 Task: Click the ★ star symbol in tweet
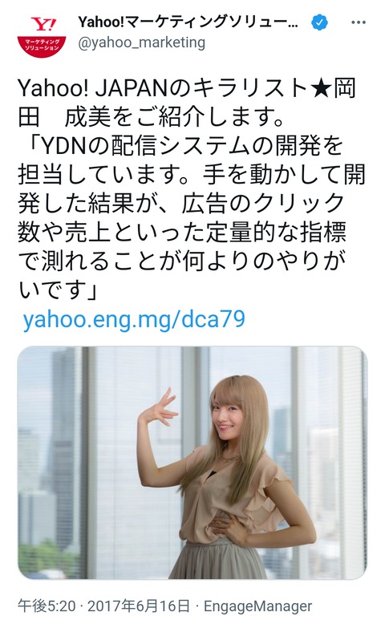coord(321,89)
